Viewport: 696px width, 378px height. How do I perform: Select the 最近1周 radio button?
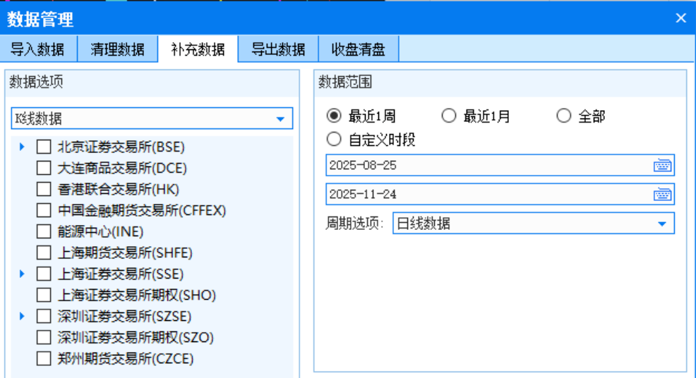pos(334,116)
